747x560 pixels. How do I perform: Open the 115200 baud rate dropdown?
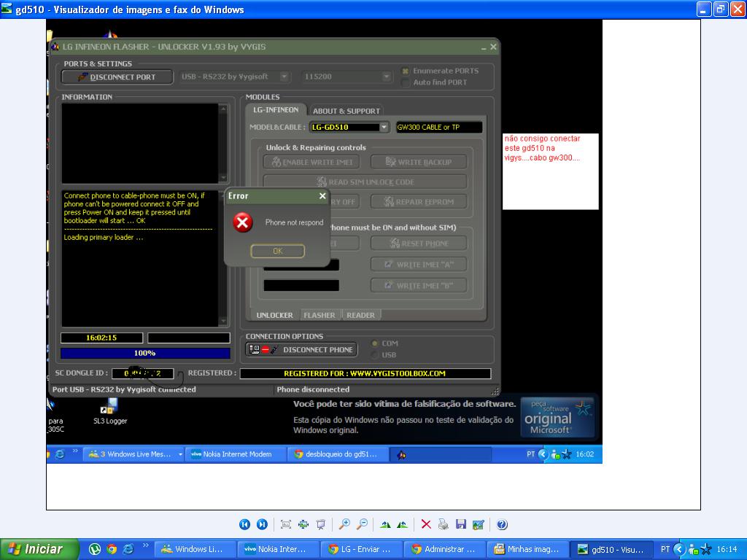tap(387, 76)
